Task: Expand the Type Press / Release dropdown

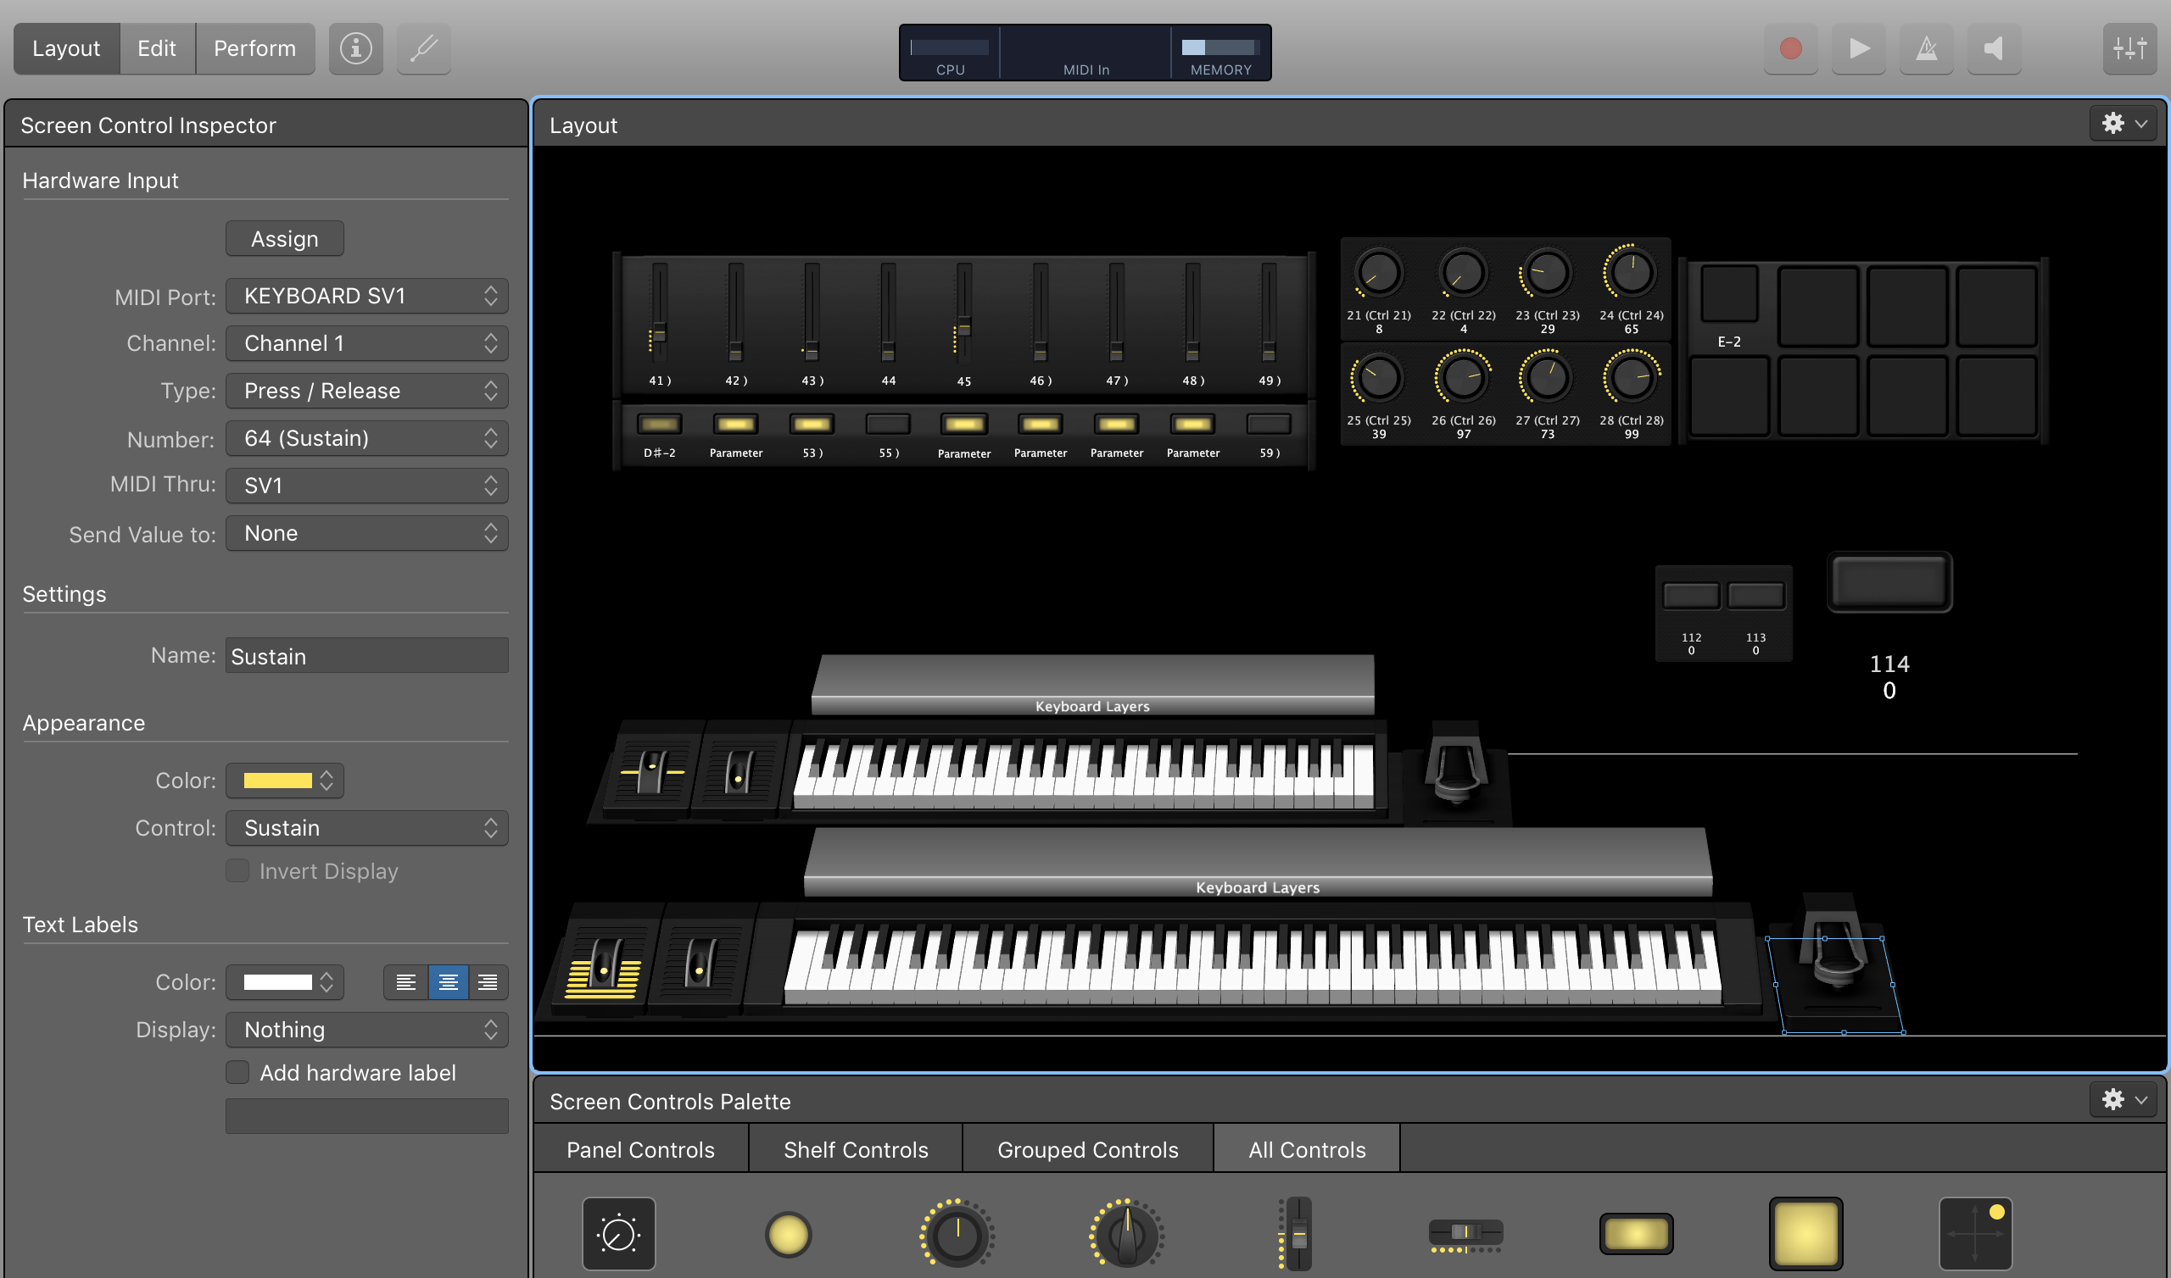Action: click(367, 391)
